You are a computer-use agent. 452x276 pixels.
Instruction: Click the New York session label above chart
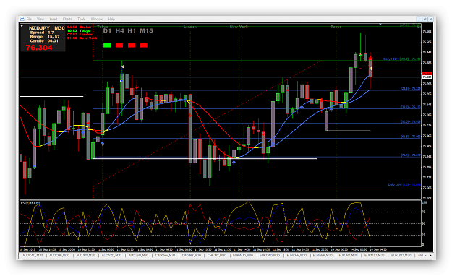[239, 27]
